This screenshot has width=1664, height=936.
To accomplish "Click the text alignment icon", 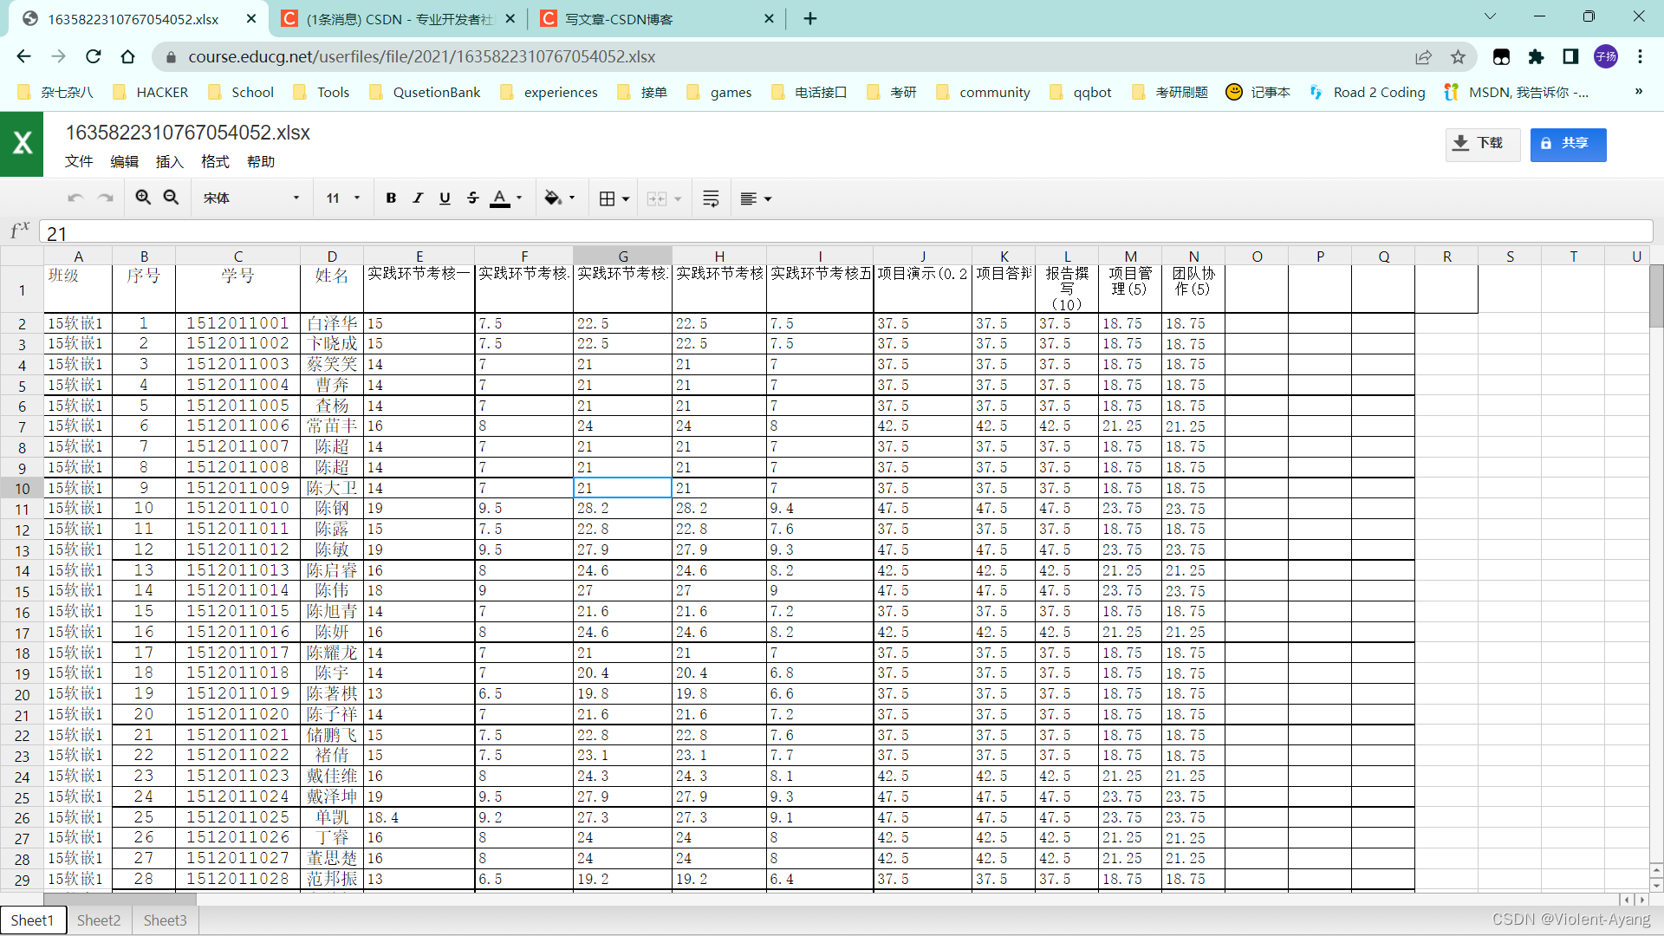I will tap(749, 198).
